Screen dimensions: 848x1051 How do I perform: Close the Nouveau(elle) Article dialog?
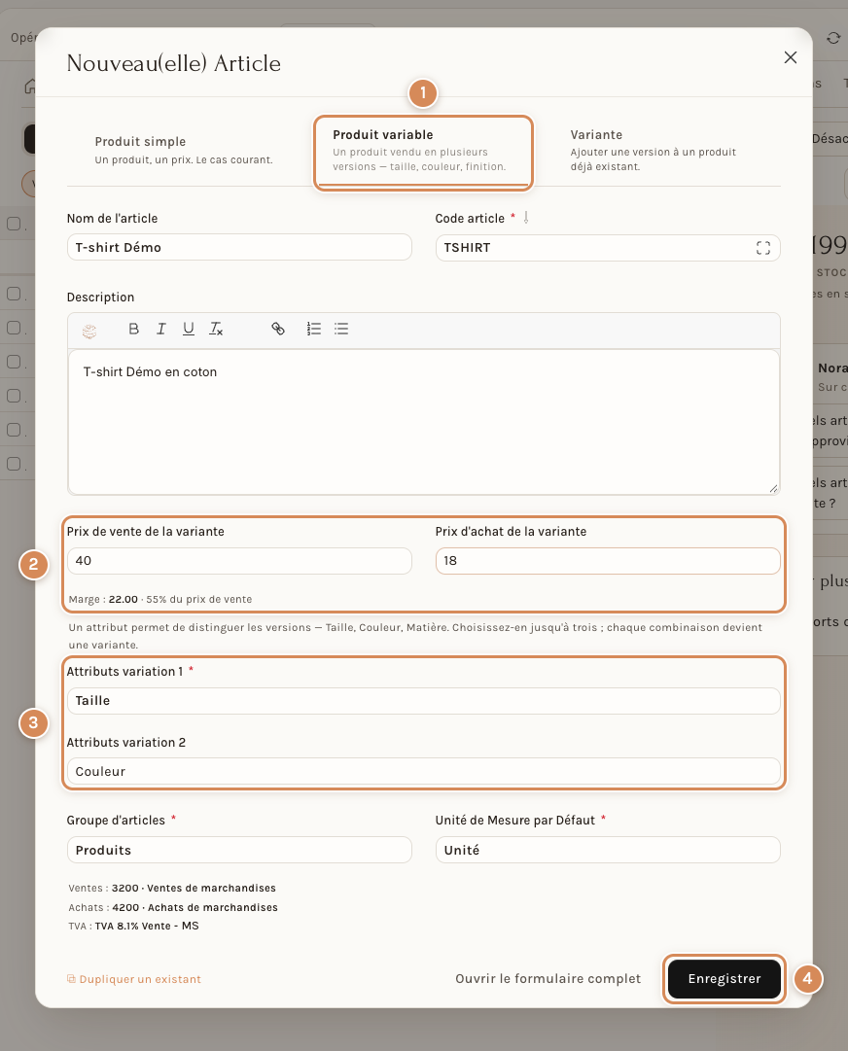pos(791,57)
